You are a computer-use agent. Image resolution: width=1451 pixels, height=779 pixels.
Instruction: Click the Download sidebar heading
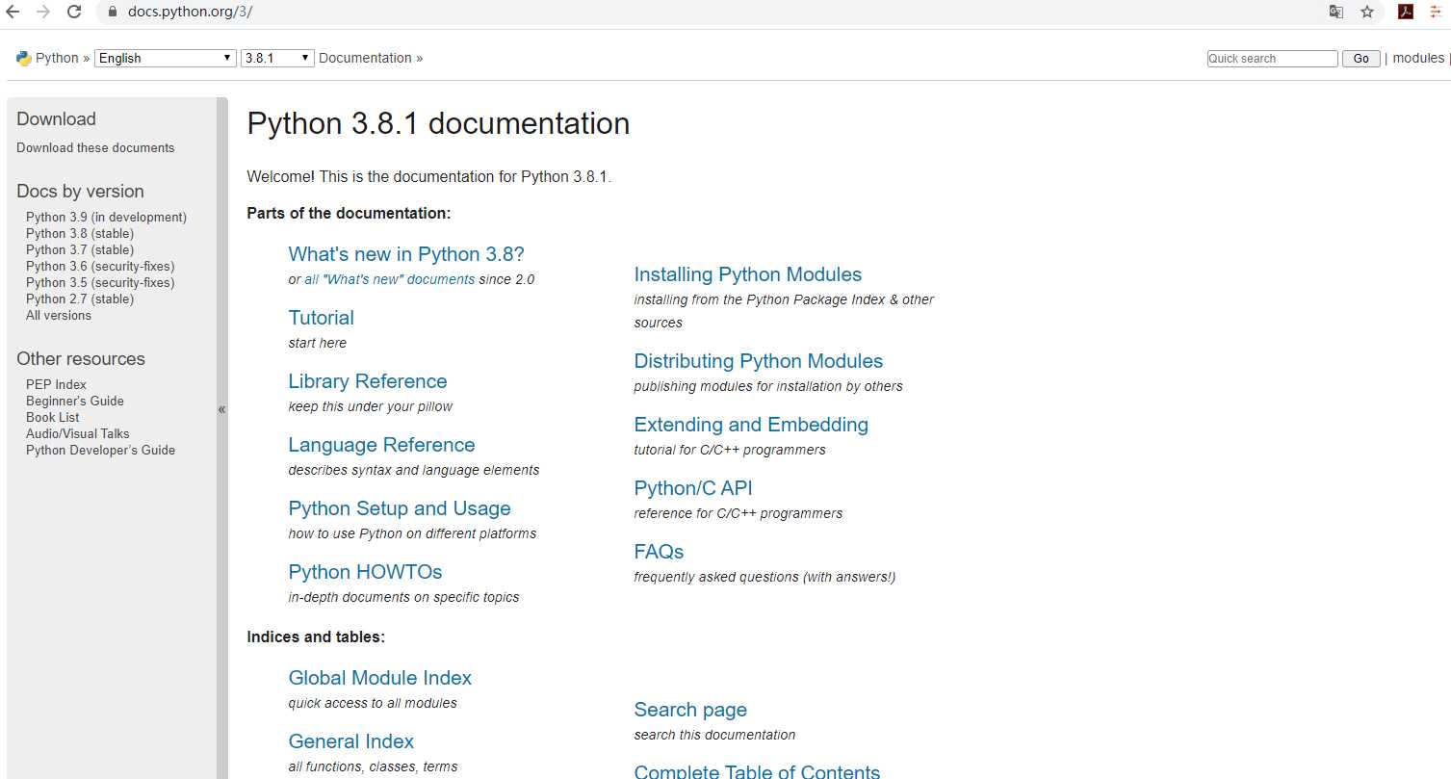click(56, 119)
